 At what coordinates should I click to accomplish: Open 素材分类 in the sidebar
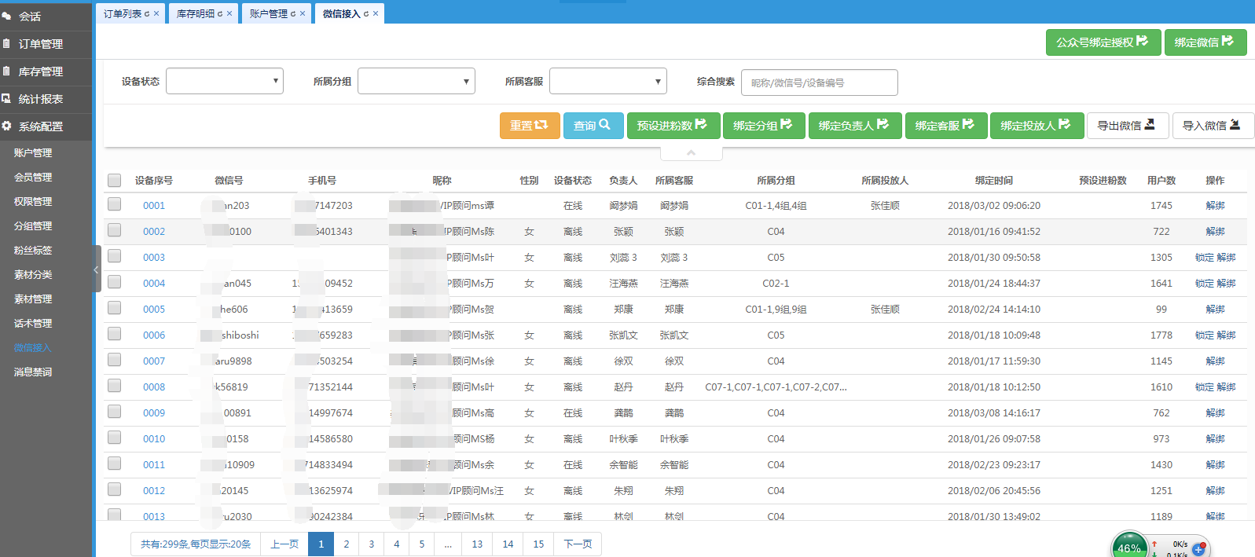coord(33,275)
